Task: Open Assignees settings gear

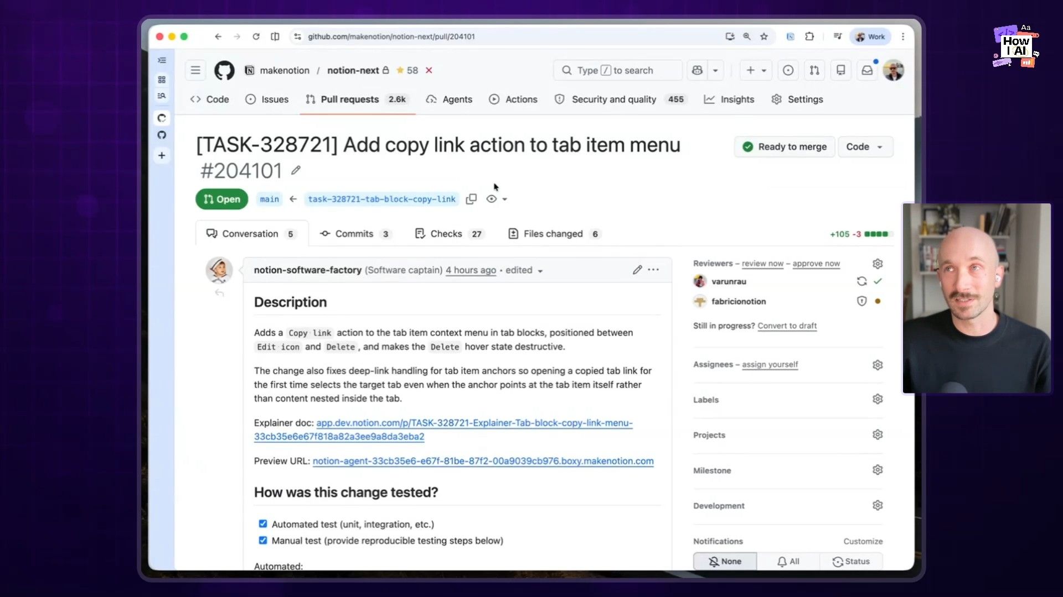Action: [878, 365]
